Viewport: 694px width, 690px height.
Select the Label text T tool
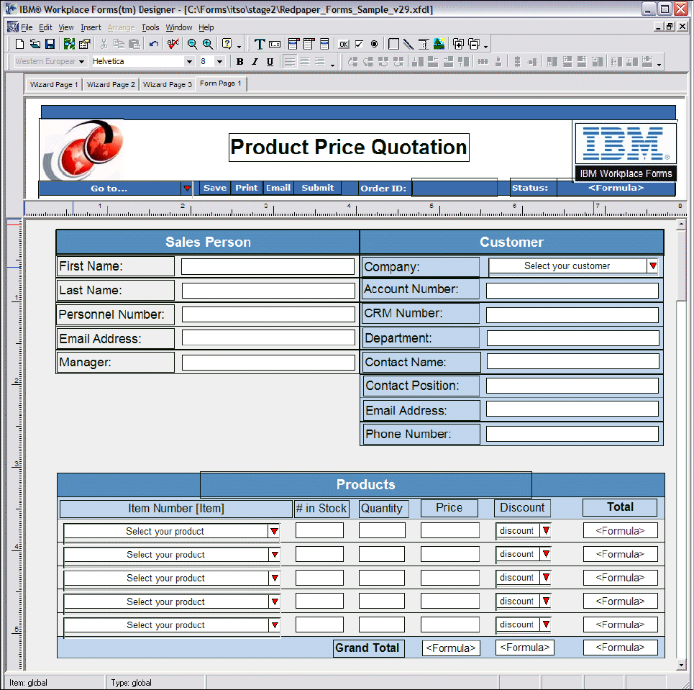coord(260,44)
